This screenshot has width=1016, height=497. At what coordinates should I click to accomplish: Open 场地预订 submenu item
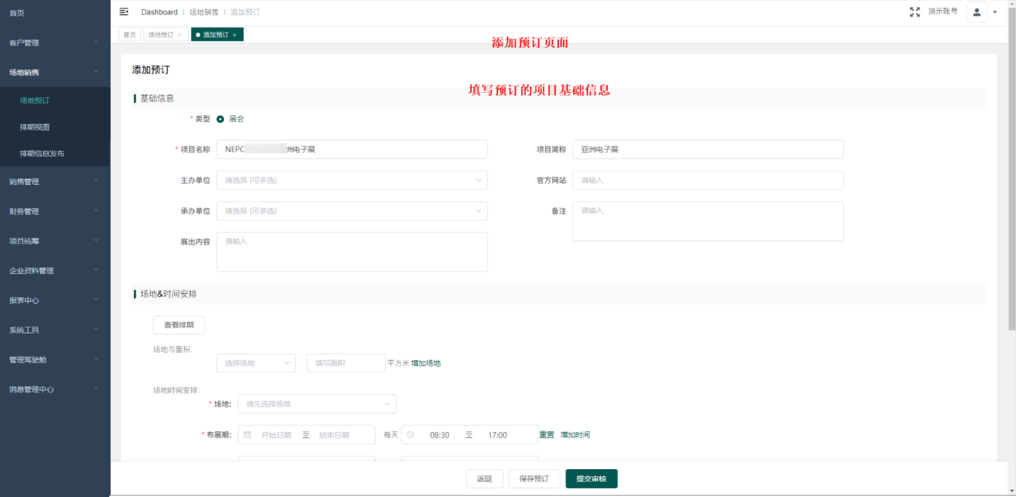(55, 101)
